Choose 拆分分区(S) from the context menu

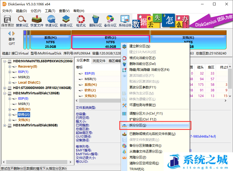138,125
